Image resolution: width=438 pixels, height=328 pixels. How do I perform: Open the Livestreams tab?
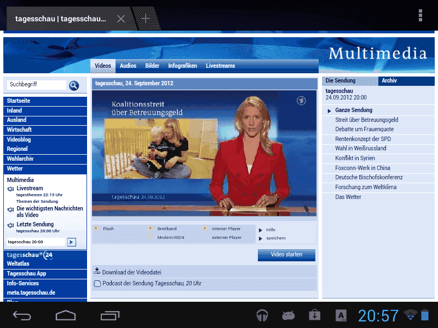221,66
